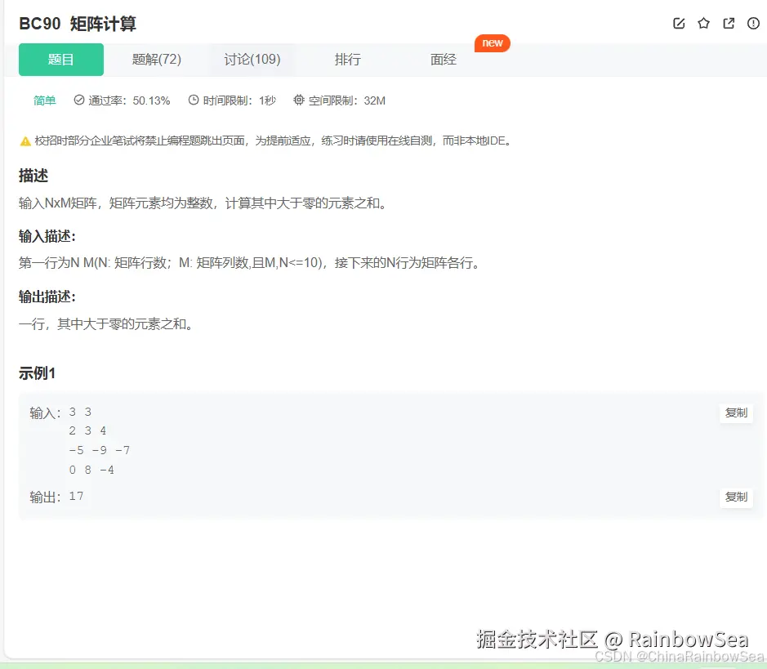Click the checkmark icon next to 通过率

pos(78,101)
